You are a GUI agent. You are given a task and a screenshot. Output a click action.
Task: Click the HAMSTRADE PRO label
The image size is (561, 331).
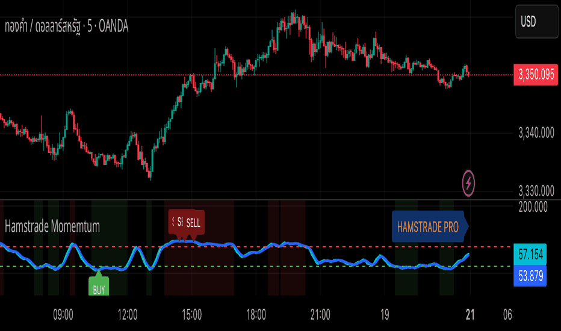tap(430, 227)
